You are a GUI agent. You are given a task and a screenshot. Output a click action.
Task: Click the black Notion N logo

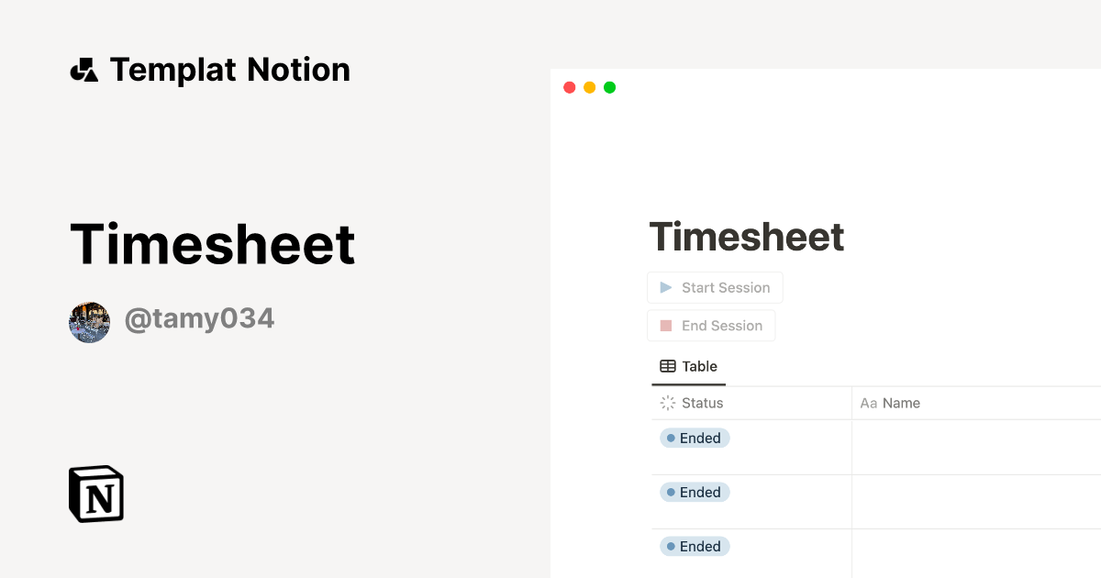point(95,494)
